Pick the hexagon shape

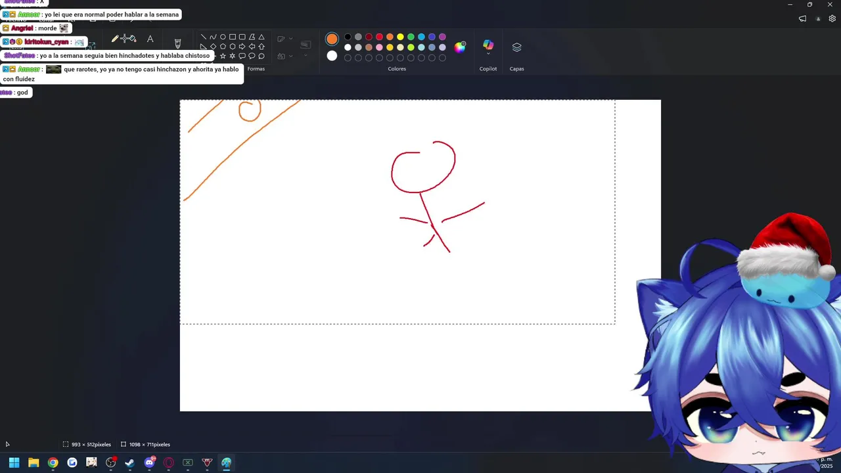(x=233, y=47)
